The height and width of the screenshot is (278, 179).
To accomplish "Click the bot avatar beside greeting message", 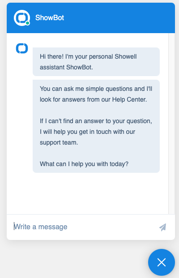I will [x=22, y=48].
